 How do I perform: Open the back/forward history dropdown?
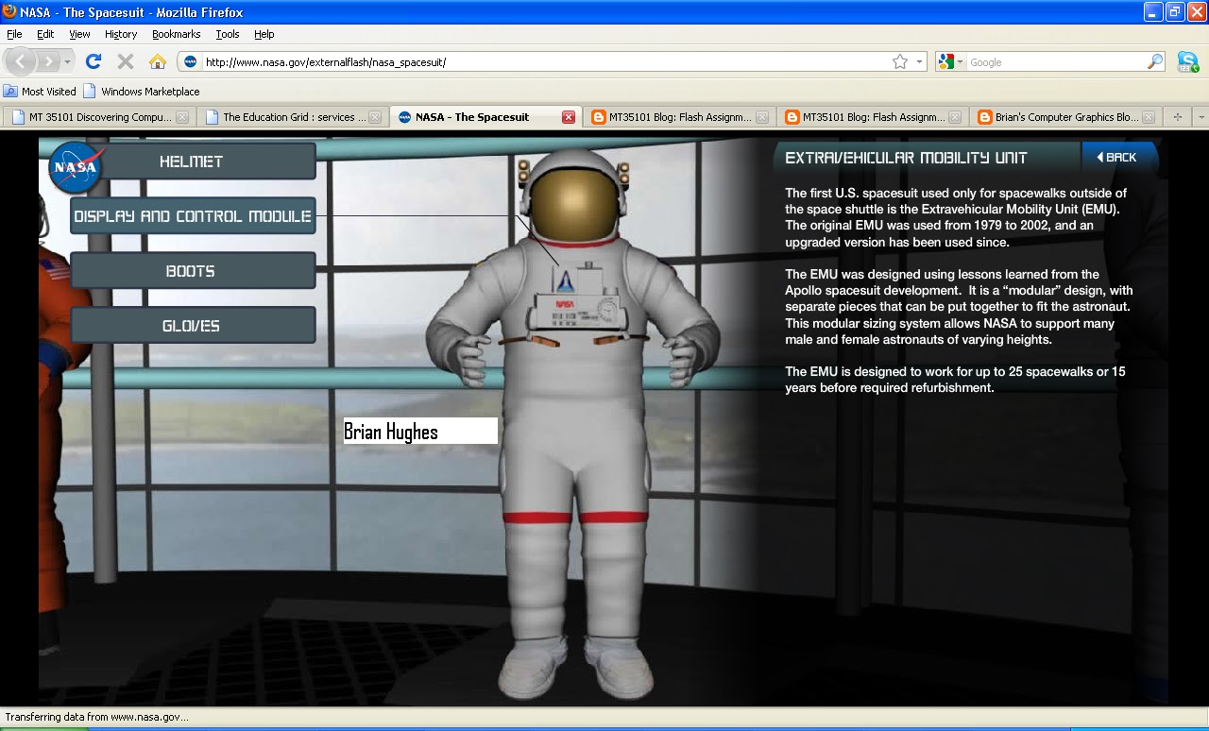(x=68, y=61)
